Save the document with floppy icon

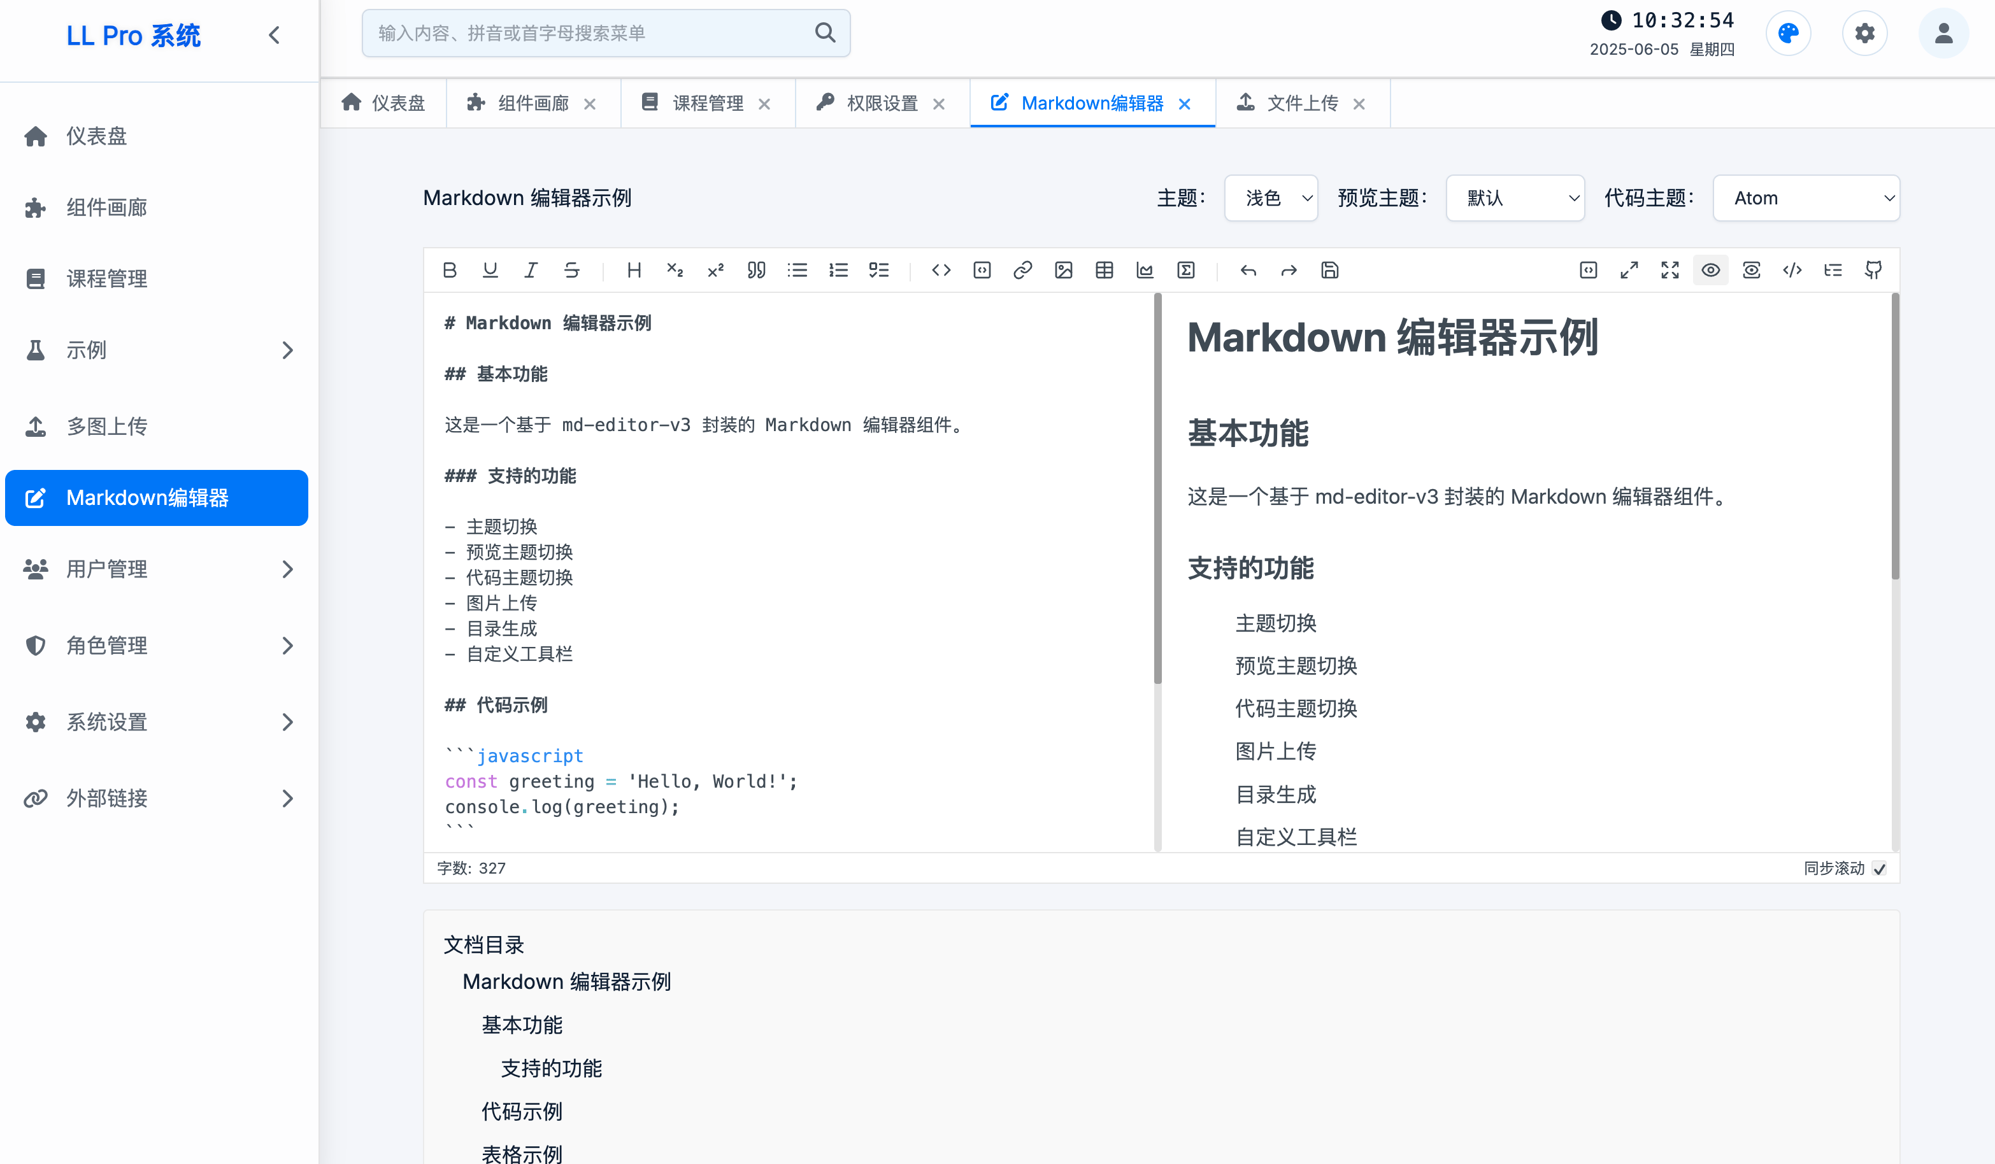click(1330, 271)
